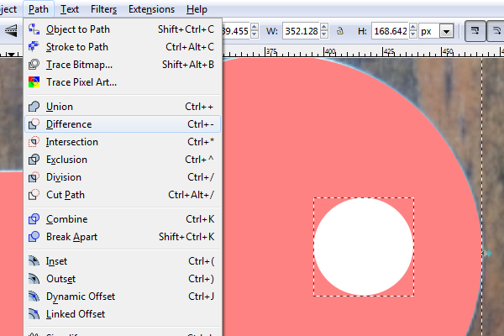
Task: Click the Union icon
Action: coord(34,107)
